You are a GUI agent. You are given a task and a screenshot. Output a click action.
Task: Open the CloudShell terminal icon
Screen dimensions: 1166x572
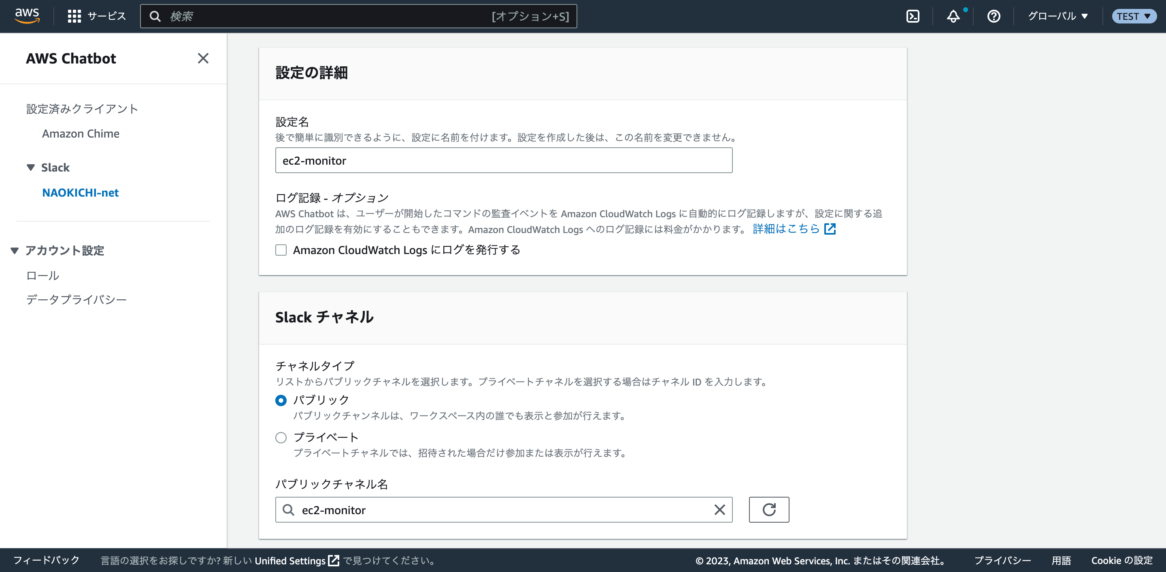point(913,16)
